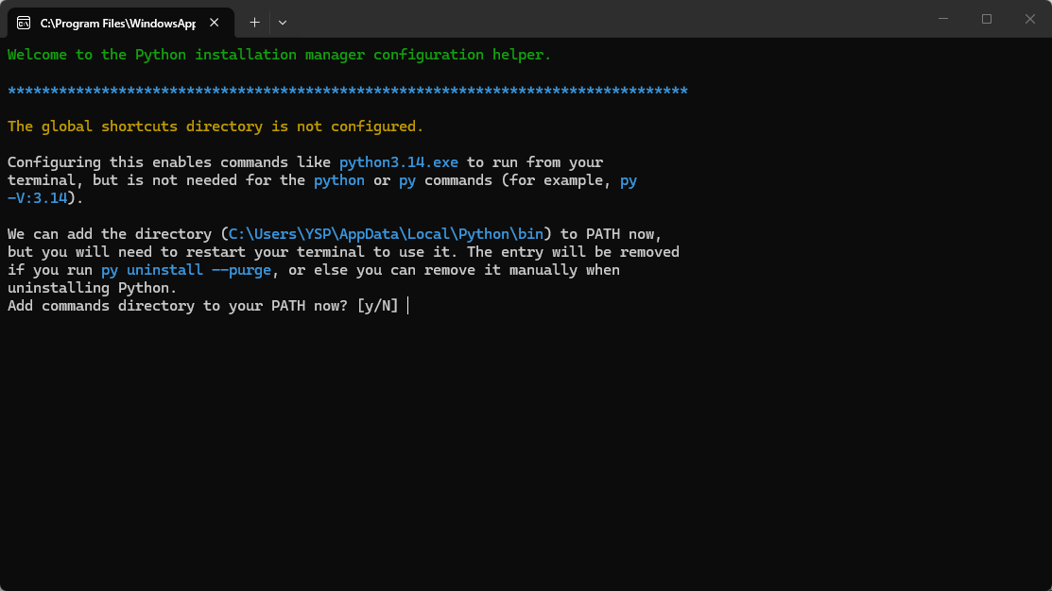Click the 'uninstalling Python.' line
The height and width of the screenshot is (591, 1052).
coord(92,288)
